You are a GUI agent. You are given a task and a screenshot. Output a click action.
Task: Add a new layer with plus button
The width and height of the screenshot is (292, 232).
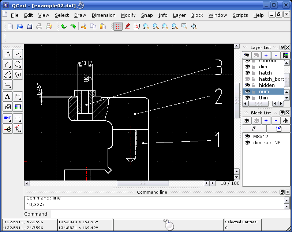tap(266, 55)
